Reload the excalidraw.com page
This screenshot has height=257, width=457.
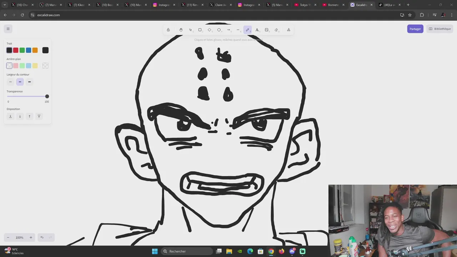(22, 15)
